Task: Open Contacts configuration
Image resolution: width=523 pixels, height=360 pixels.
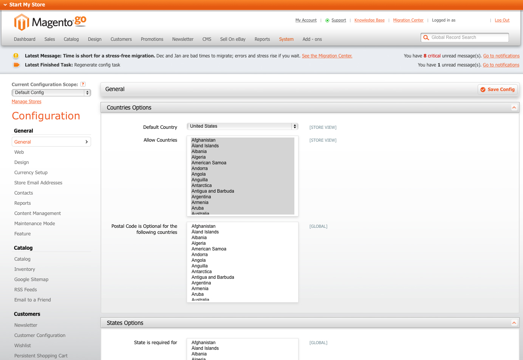Action: pos(24,193)
